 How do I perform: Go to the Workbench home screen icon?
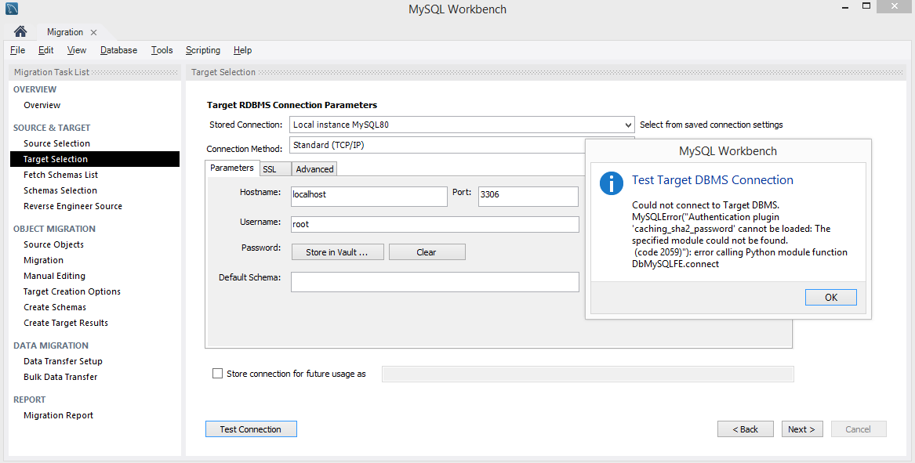point(20,31)
